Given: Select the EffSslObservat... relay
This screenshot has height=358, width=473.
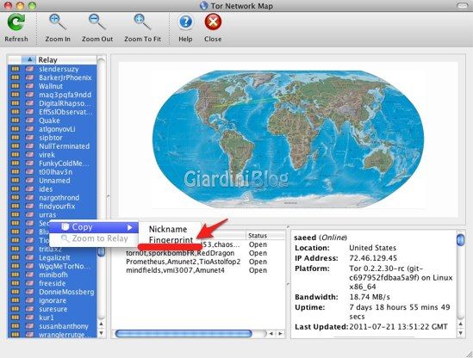Looking at the screenshot, I should point(65,112).
